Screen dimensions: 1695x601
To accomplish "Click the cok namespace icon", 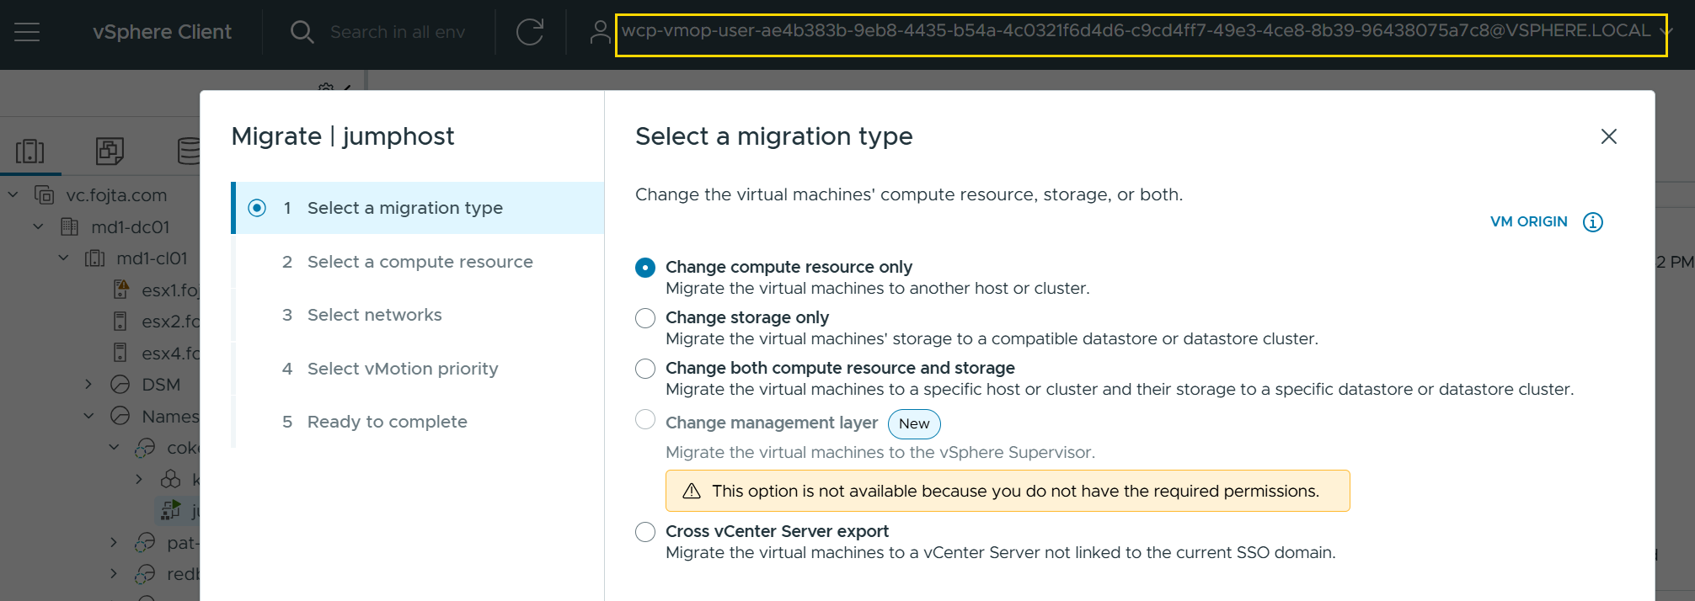I will coord(145,448).
